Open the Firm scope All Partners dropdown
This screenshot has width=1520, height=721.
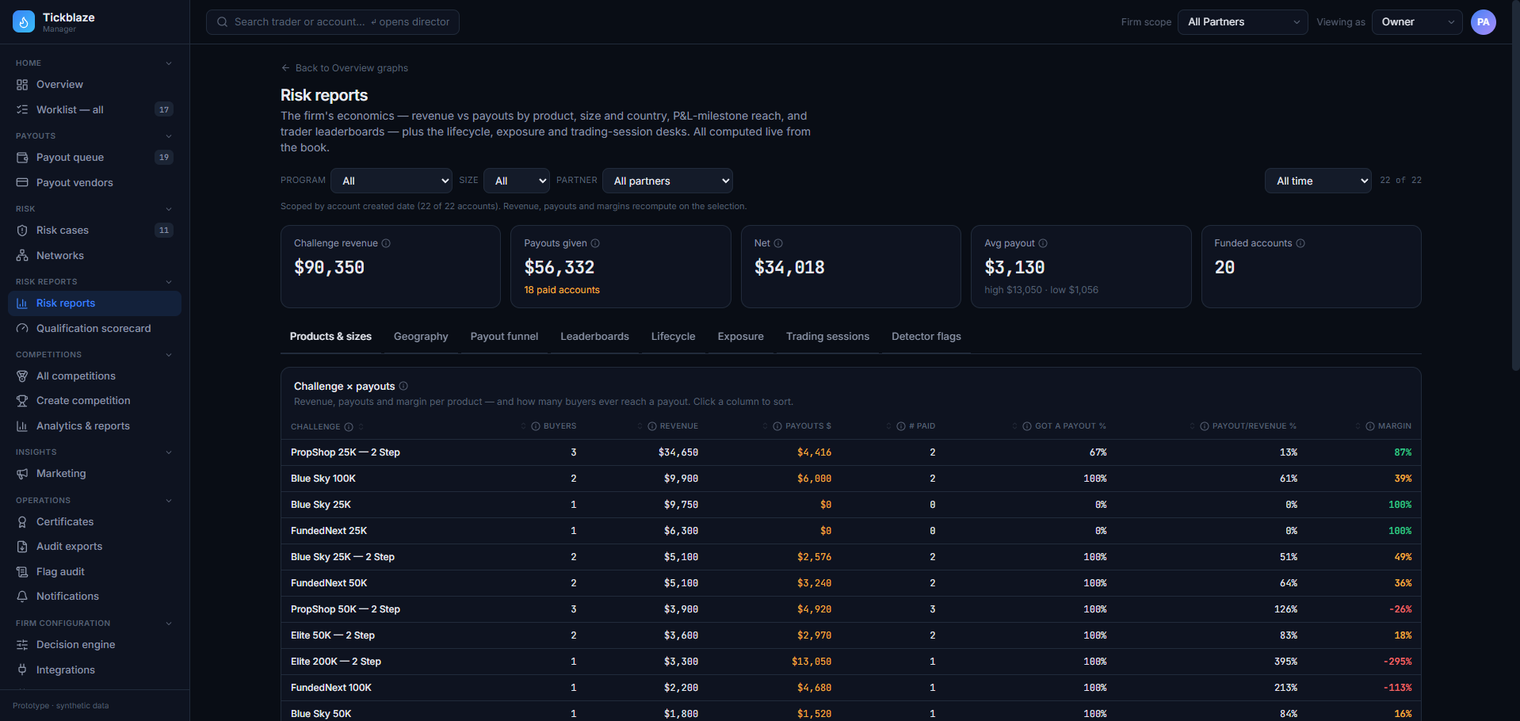(1243, 22)
